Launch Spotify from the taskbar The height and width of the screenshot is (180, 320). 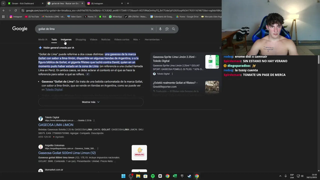click(x=153, y=176)
